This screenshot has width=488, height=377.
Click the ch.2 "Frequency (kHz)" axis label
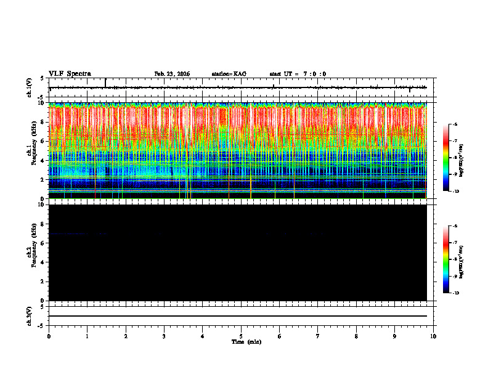[34, 245]
